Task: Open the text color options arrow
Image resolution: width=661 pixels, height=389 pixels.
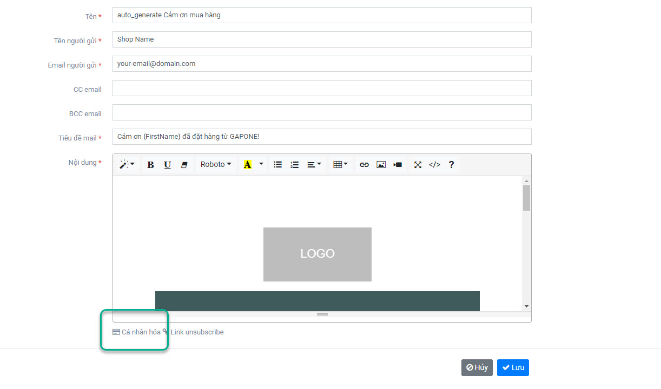Action: coord(261,165)
